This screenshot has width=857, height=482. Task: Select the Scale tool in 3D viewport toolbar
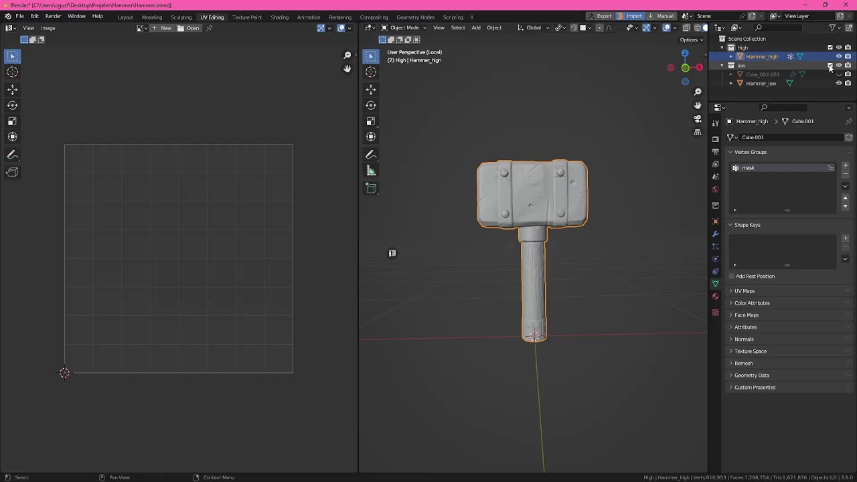click(x=371, y=121)
